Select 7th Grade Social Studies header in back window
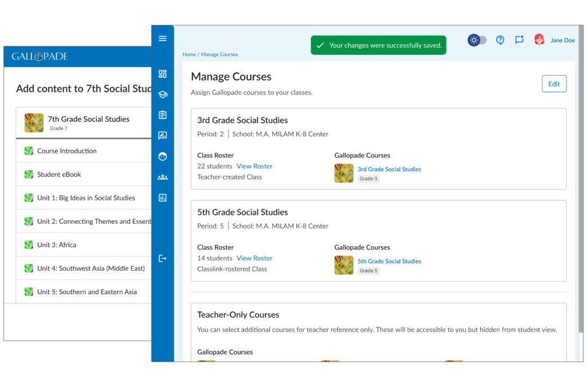Screen dimensions: 587x387 coord(84,123)
